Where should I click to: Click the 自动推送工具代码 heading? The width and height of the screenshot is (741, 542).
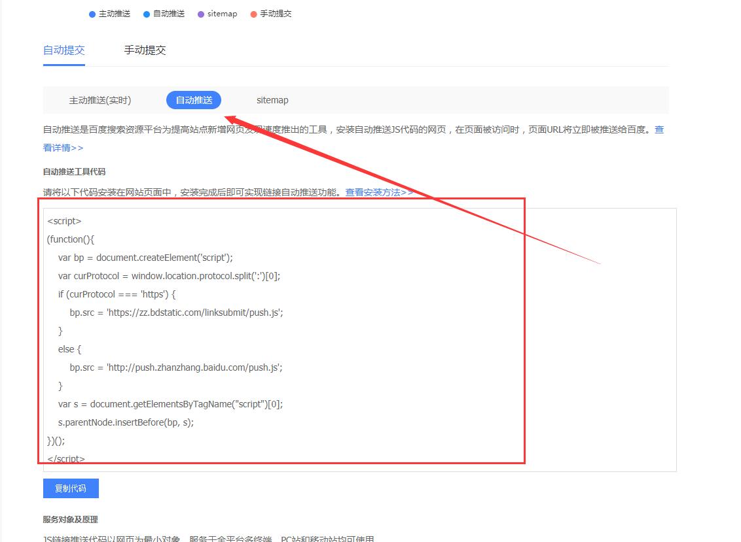point(74,172)
